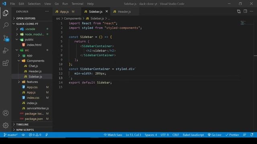This screenshot has height=144, width=257.
Task: Click Spaces: 4 indentation setting
Action: (151, 135)
